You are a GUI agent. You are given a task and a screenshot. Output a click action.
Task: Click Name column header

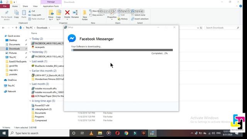point(34,33)
